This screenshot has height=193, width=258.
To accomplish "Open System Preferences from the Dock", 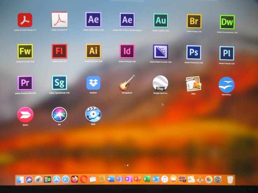I will [218, 180].
